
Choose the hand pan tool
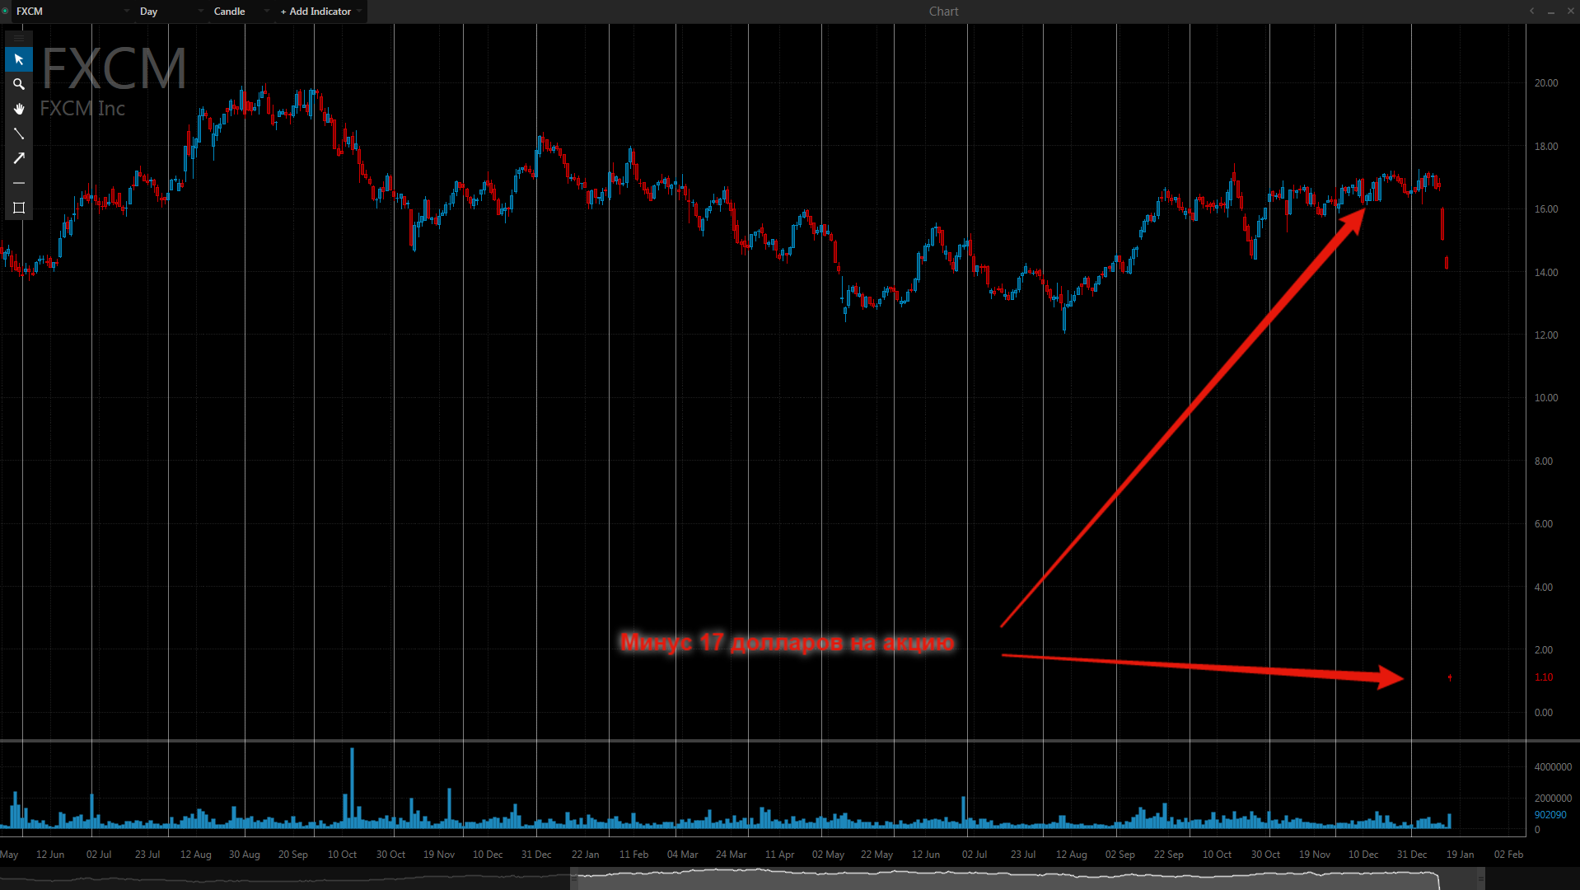click(x=19, y=109)
